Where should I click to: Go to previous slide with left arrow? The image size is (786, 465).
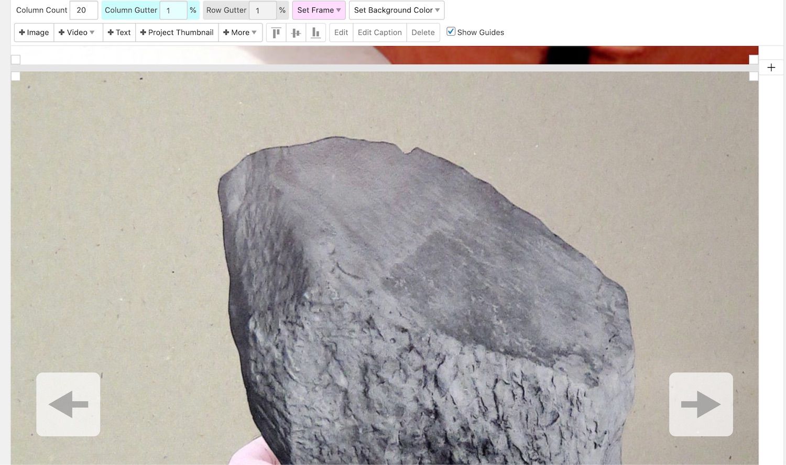pos(68,404)
